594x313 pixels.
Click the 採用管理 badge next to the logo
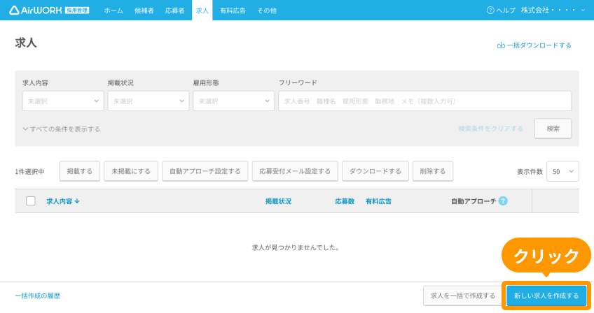(x=77, y=10)
